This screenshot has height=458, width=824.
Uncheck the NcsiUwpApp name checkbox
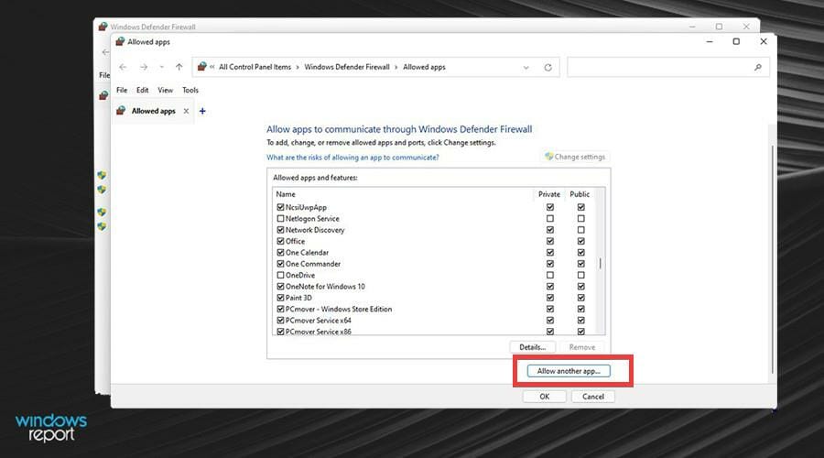[x=281, y=207]
